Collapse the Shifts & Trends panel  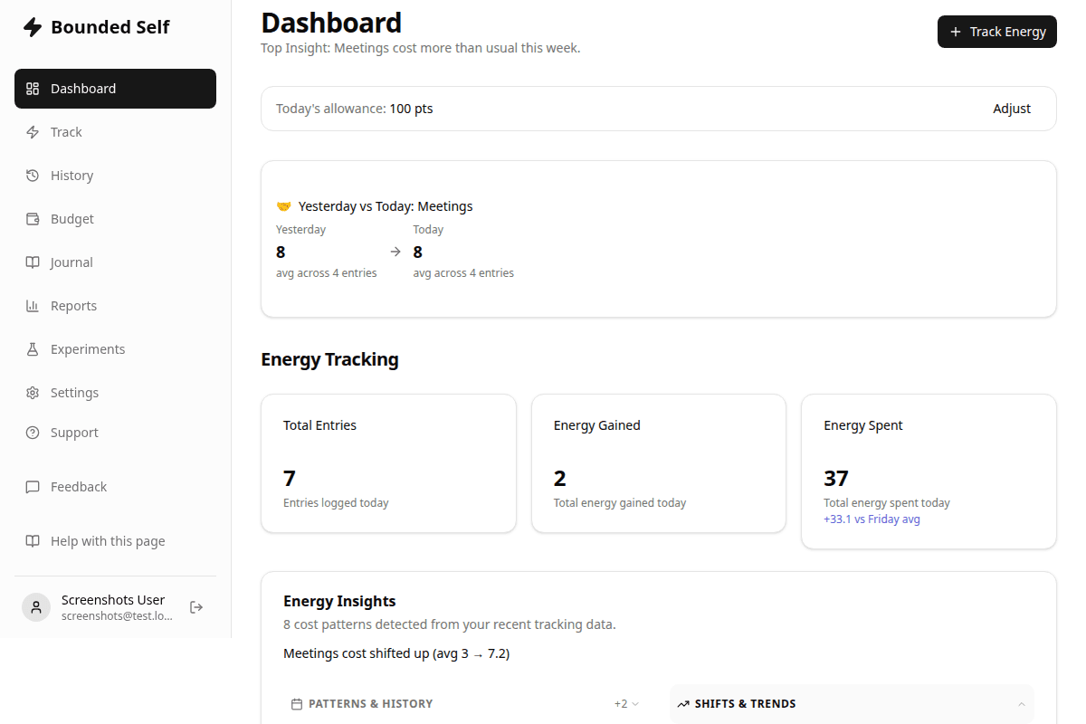(x=1021, y=703)
